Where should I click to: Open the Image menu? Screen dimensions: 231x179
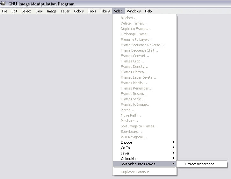[52, 11]
